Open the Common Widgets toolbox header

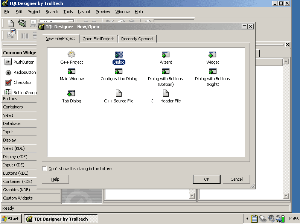click(x=19, y=53)
